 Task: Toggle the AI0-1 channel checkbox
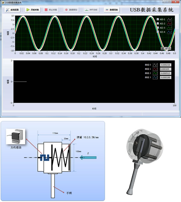click(x=158, y=19)
